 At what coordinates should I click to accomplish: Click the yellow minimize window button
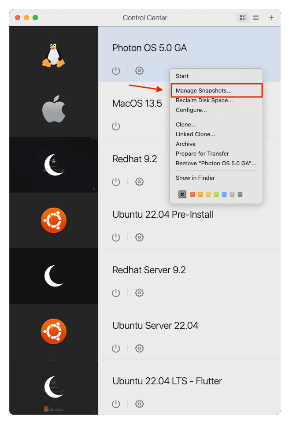26,18
